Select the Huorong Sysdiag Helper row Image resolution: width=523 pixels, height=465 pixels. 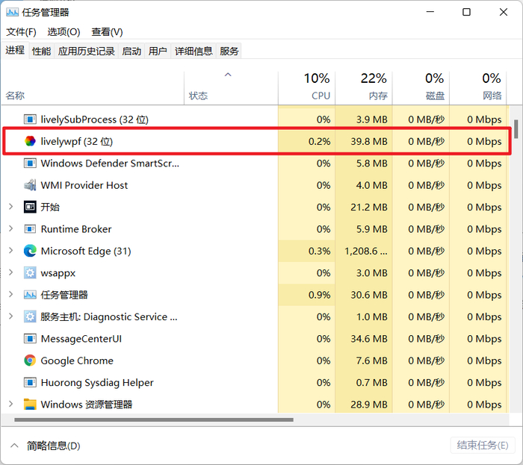pyautogui.click(x=256, y=382)
